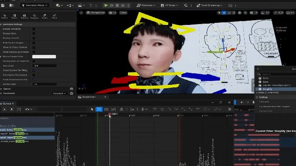Screen dimensions: 296x166
Task: Open the Pixel Streaming menu
Action: [x=209, y=5]
